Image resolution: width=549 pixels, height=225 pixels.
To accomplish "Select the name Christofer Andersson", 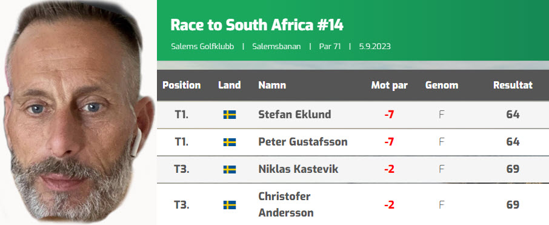I will tap(285, 204).
